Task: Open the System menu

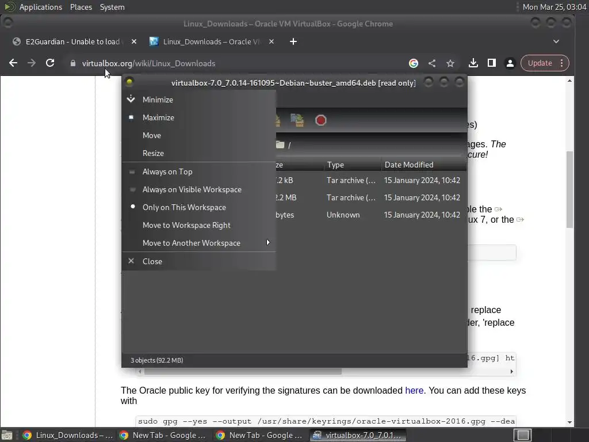Action: click(112, 7)
